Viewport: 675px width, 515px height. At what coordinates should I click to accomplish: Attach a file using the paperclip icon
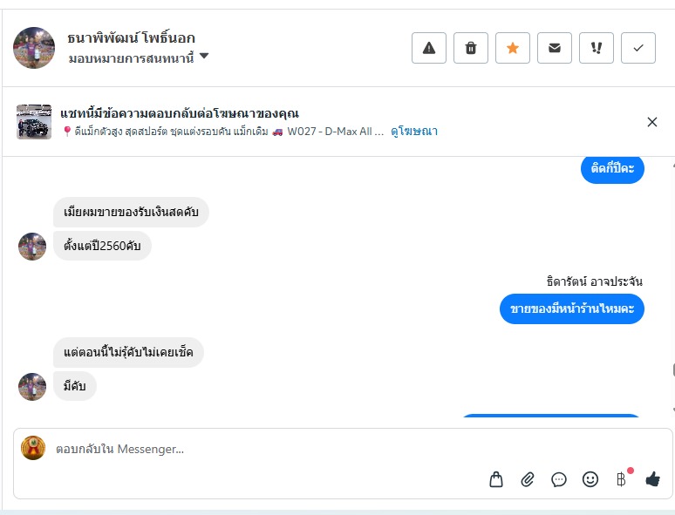click(x=528, y=479)
